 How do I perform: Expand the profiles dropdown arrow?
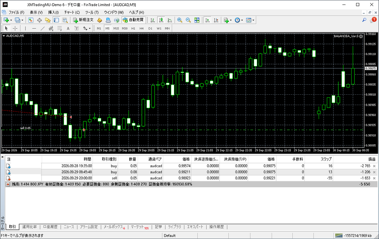(x=22, y=20)
